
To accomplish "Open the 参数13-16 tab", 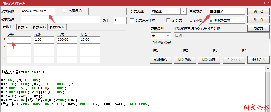I will (x=57, y=27).
